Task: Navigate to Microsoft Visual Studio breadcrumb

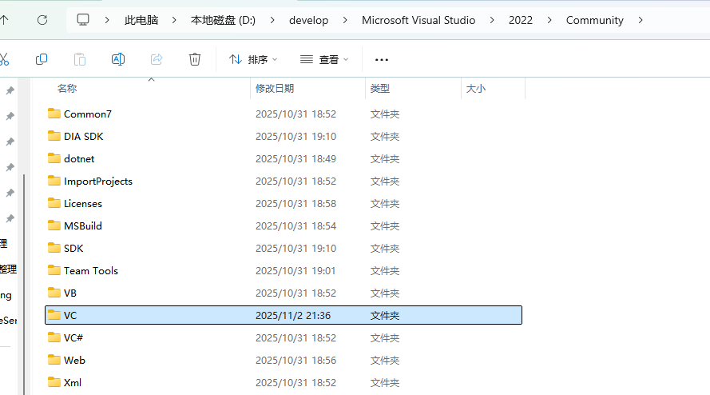Action: pos(418,20)
